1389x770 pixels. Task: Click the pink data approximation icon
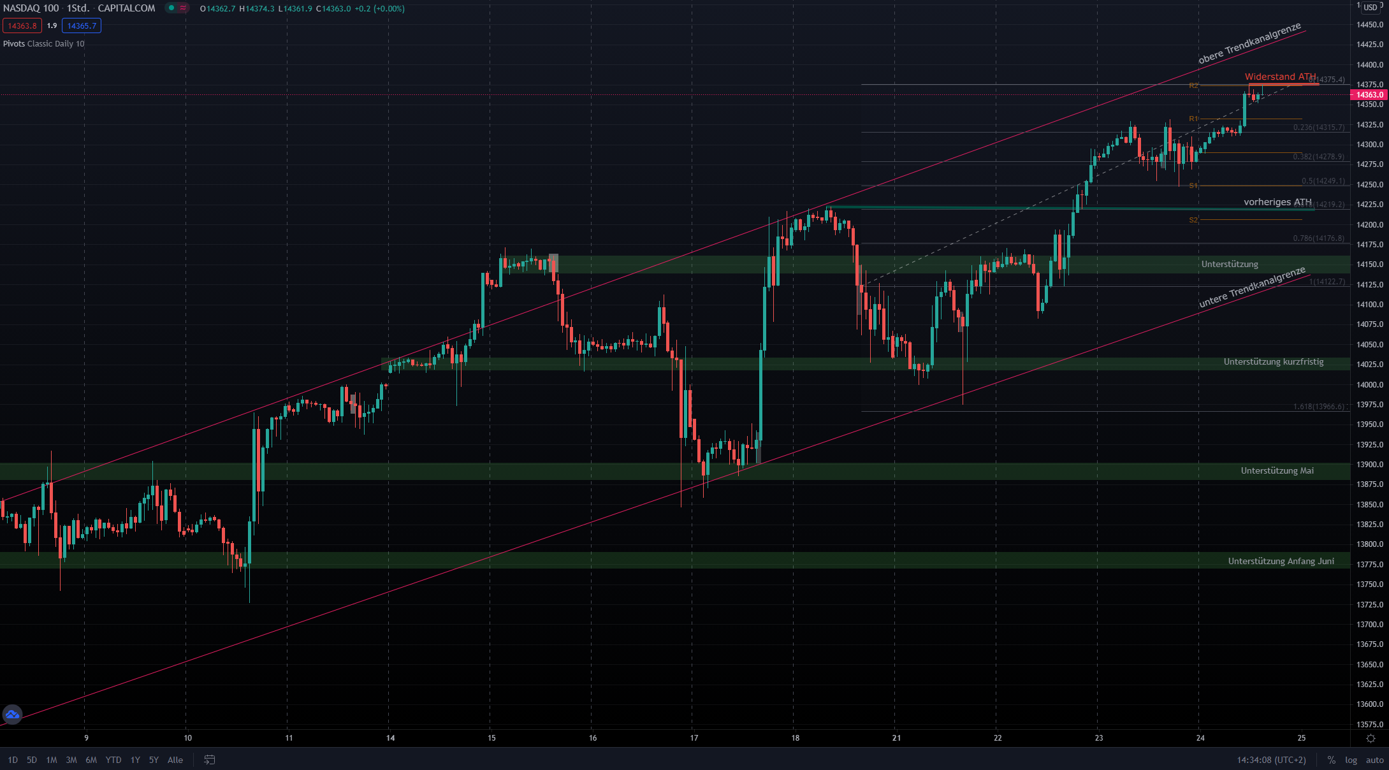(x=183, y=8)
